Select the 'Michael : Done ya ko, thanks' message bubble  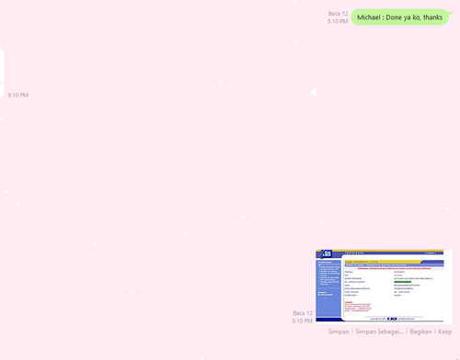point(401,17)
